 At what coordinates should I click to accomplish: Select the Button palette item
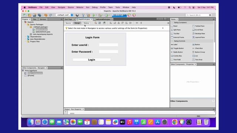pyautogui.click(x=196, y=44)
